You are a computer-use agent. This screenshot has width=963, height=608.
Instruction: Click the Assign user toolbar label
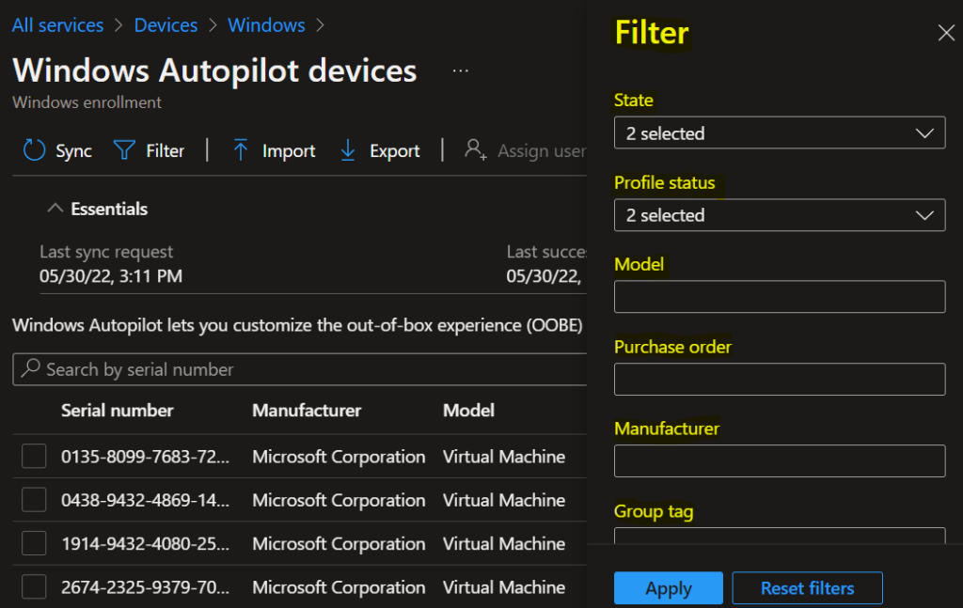[542, 151]
